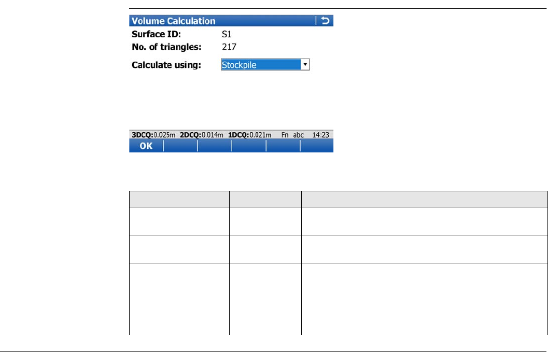The height and width of the screenshot is (352, 548).
Task: Open the Calculate using dropdown arrow
Action: pyautogui.click(x=305, y=65)
